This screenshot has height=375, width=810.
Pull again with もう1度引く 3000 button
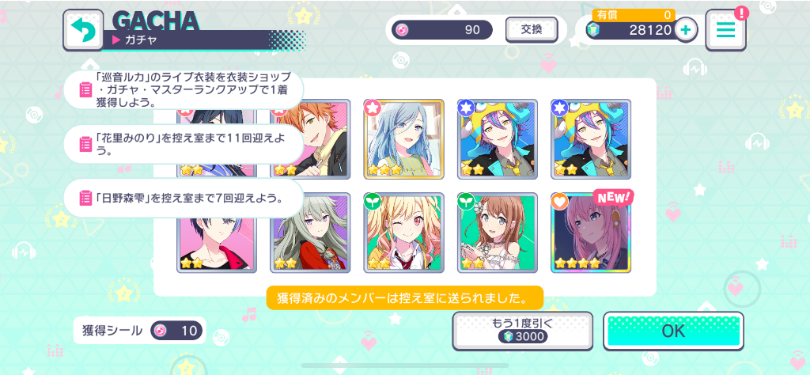[x=522, y=331]
